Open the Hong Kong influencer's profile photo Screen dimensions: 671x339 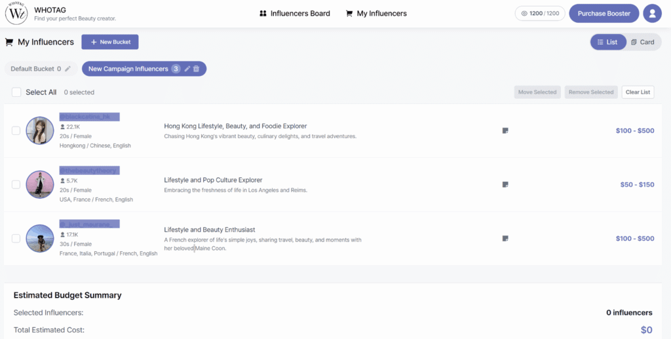click(40, 130)
